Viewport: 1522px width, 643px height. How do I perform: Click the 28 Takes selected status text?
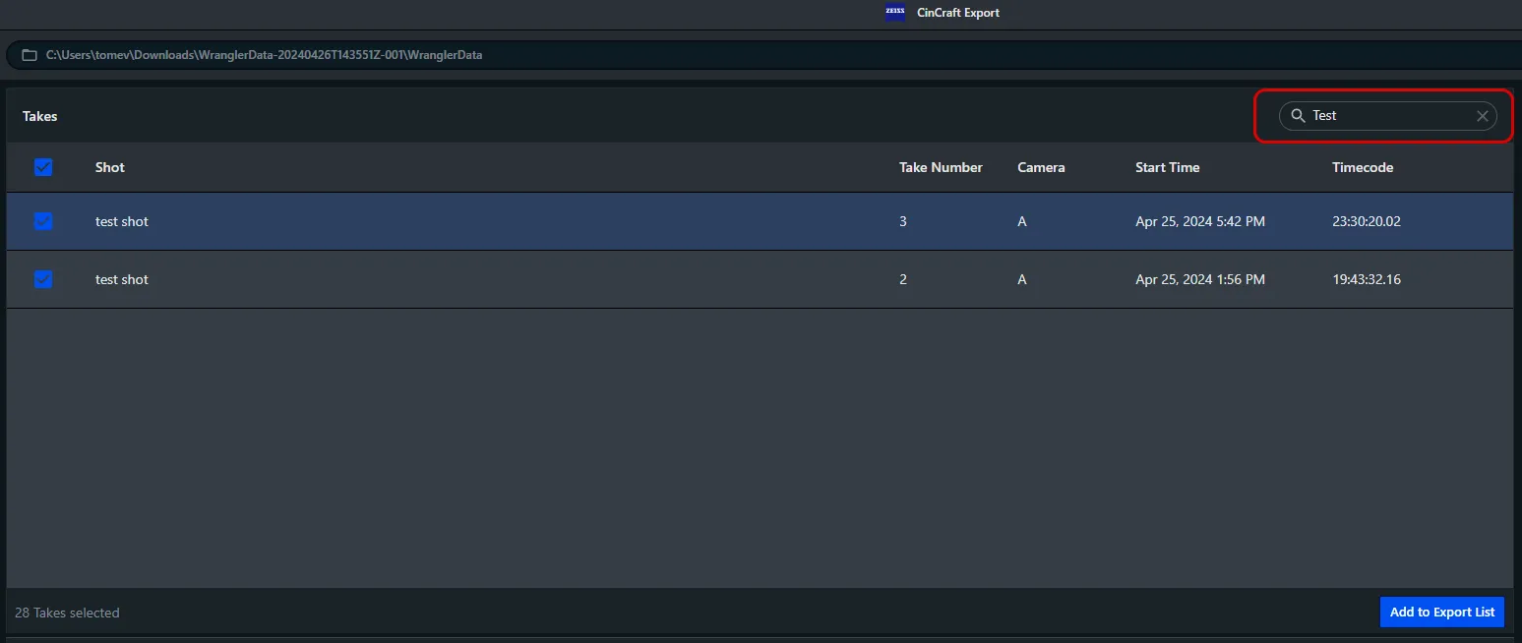point(67,613)
